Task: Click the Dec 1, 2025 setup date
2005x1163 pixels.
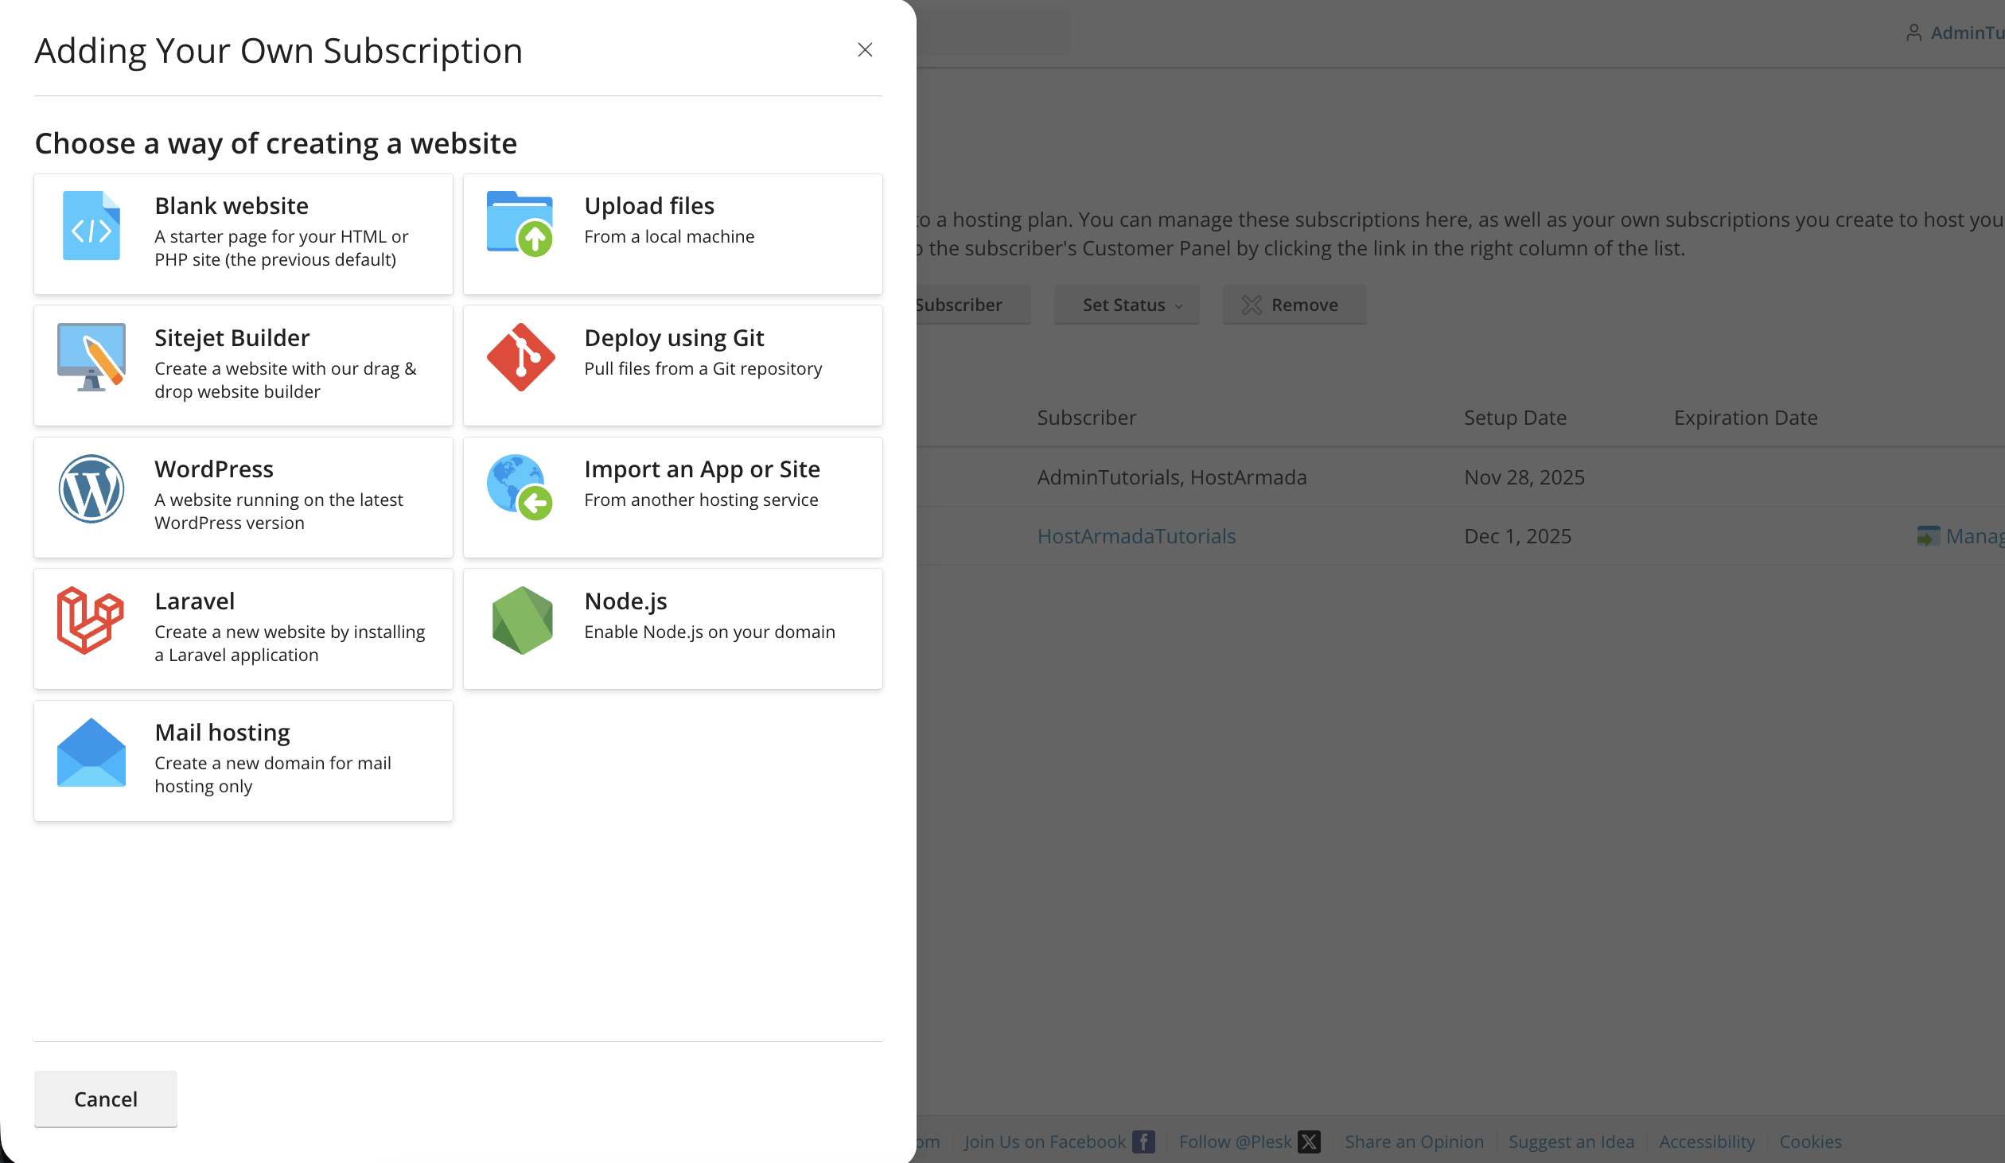Action: click(x=1517, y=536)
